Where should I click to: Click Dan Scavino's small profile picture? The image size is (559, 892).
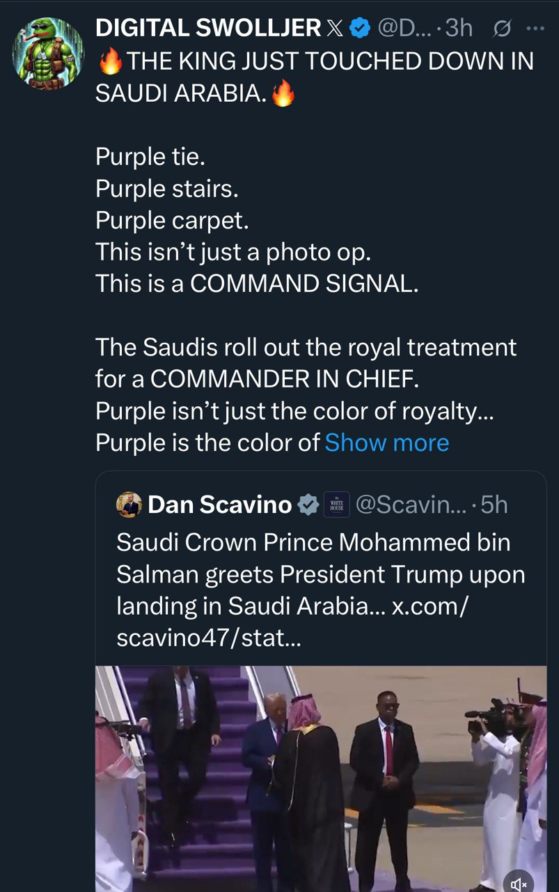click(129, 505)
